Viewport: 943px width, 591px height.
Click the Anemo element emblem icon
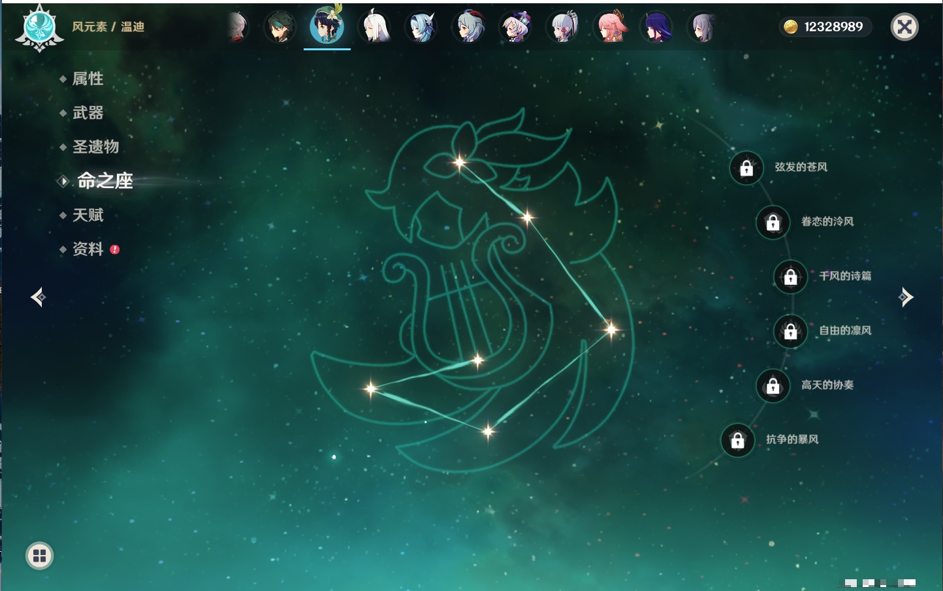[x=39, y=28]
